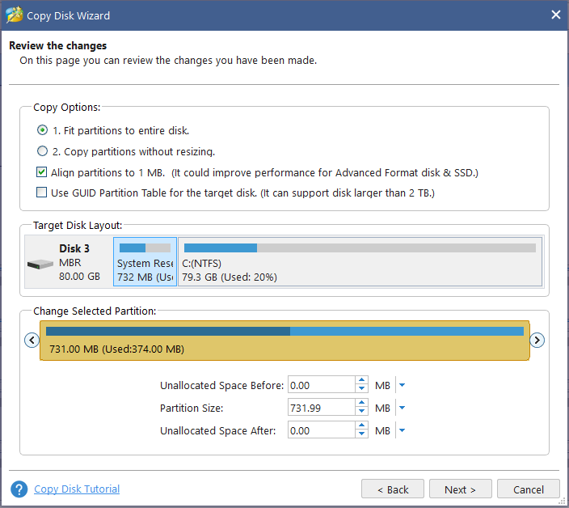Click the 80.00 GB disk size text

point(79,277)
